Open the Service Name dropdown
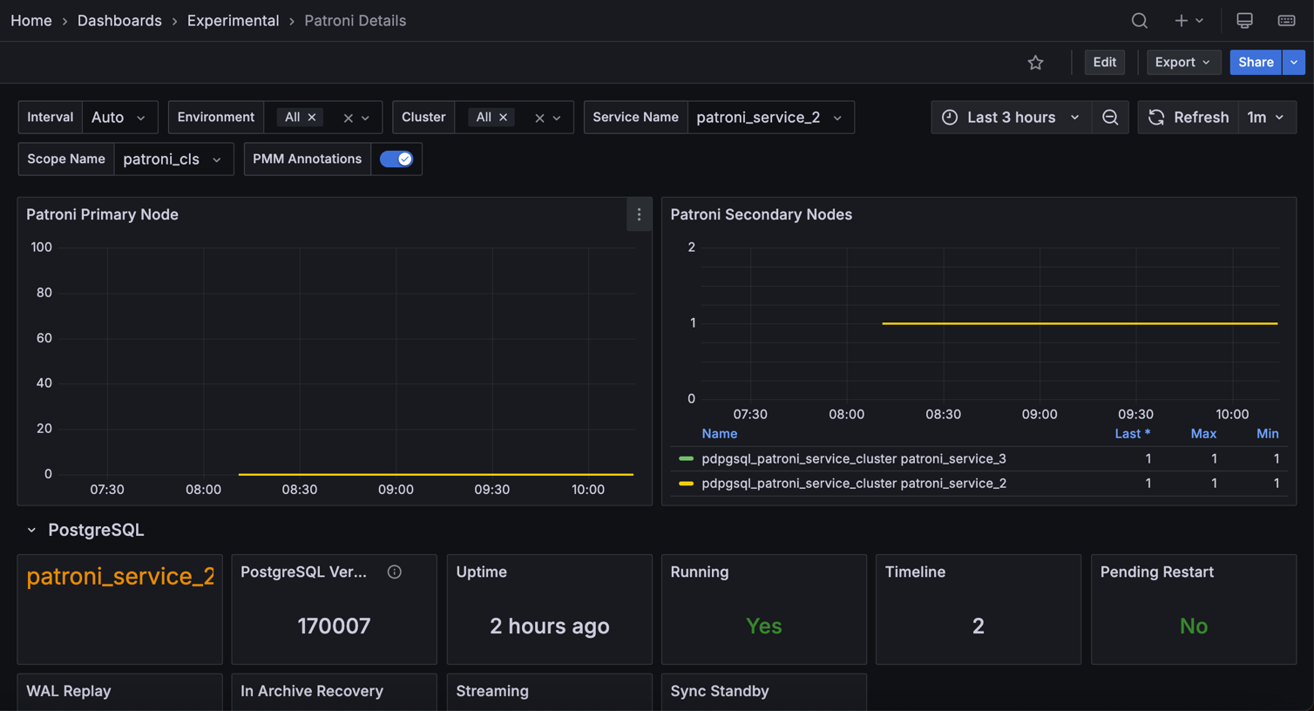Image resolution: width=1314 pixels, height=711 pixels. 770,117
